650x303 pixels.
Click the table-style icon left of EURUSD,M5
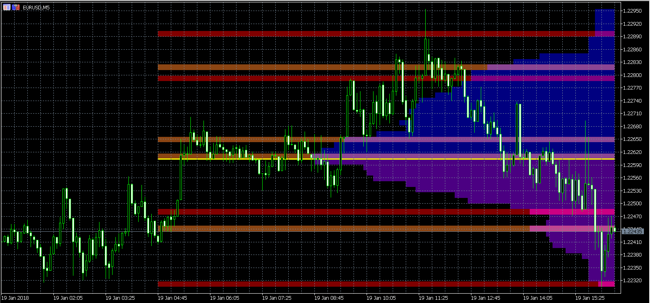coord(7,7)
